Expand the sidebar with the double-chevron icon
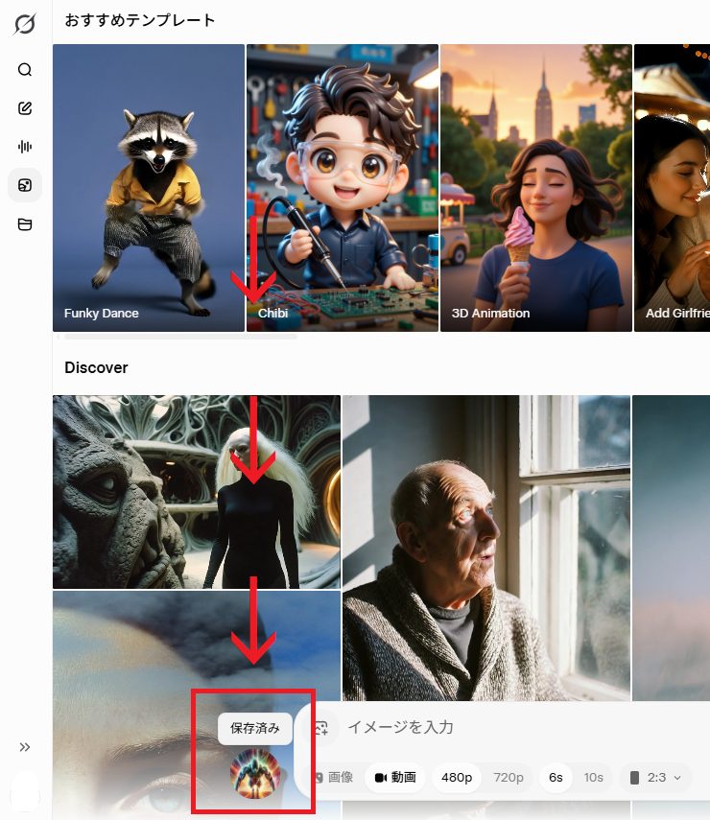710x820 pixels. pos(25,747)
